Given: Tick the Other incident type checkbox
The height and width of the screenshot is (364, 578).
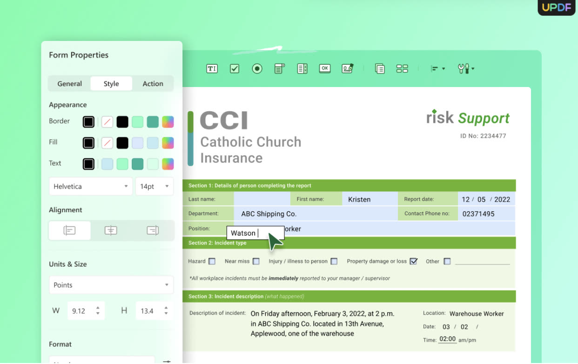Looking at the screenshot, I should click(447, 261).
